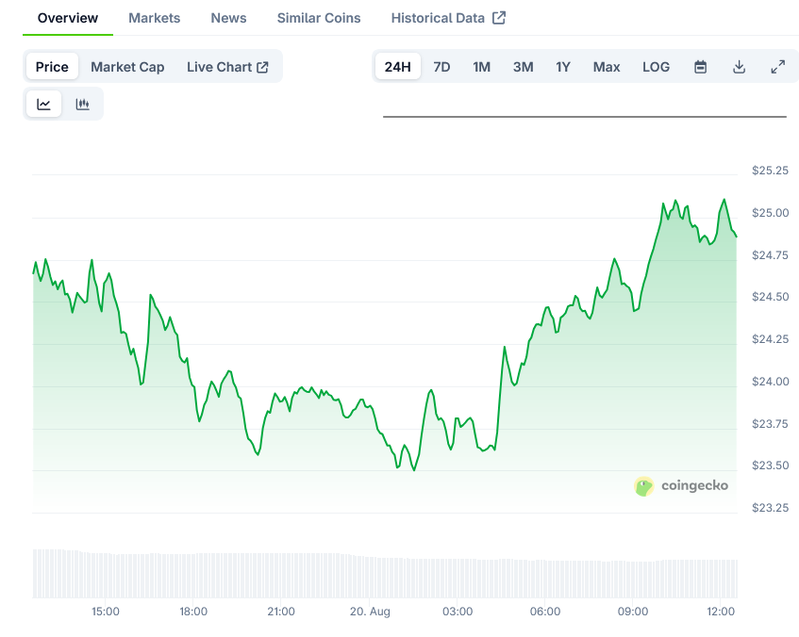
Task: Select the Max time range
Action: point(607,67)
